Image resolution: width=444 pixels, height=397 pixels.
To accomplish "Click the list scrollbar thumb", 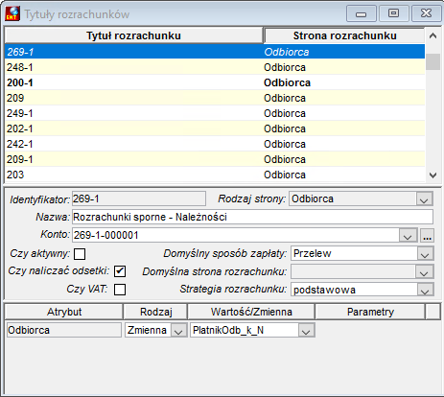I will [433, 62].
